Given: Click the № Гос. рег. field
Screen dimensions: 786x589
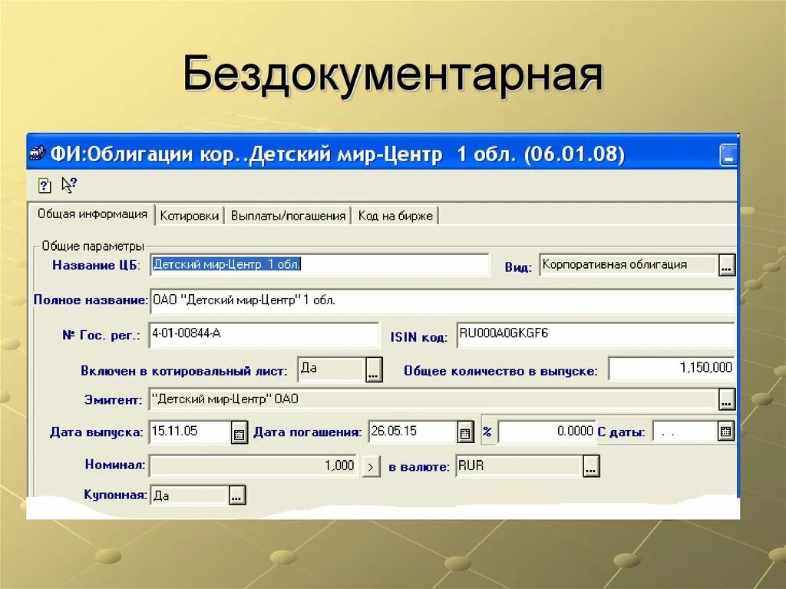Looking at the screenshot, I should (264, 335).
